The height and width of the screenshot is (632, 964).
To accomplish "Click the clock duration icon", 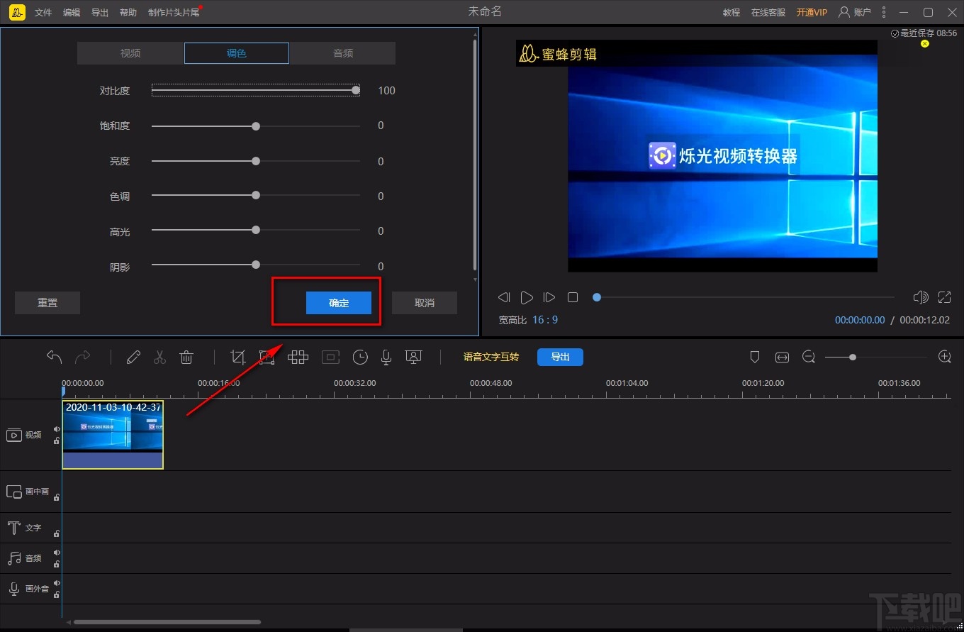I will point(360,357).
